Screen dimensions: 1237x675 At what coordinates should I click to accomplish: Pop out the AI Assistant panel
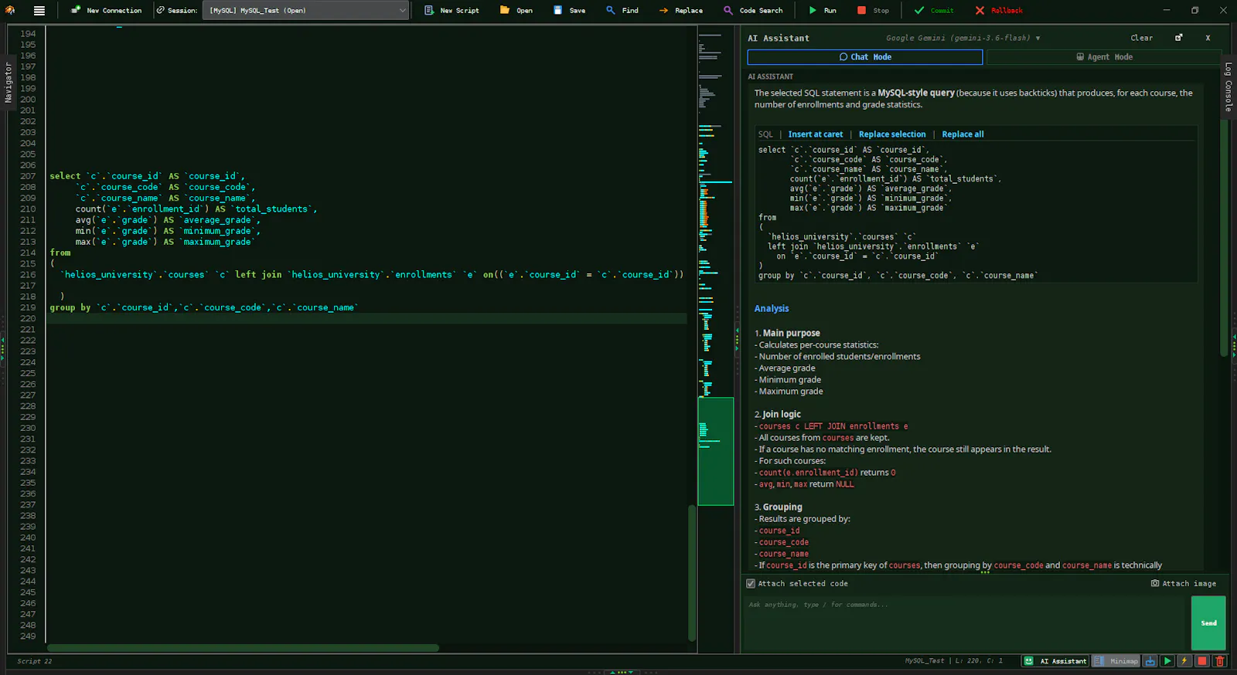pyautogui.click(x=1179, y=38)
